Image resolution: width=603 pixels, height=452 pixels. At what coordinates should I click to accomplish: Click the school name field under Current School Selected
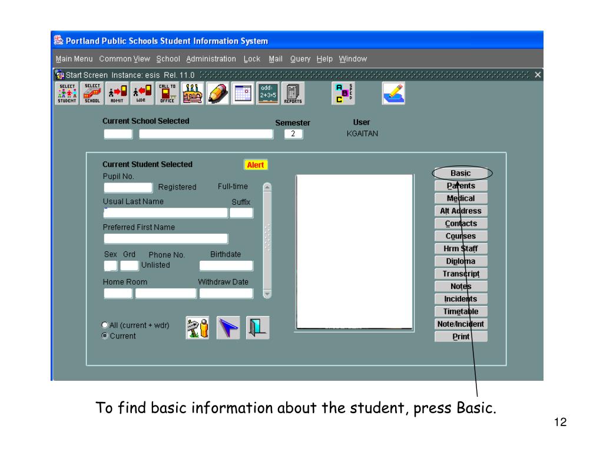pyautogui.click(x=206, y=134)
